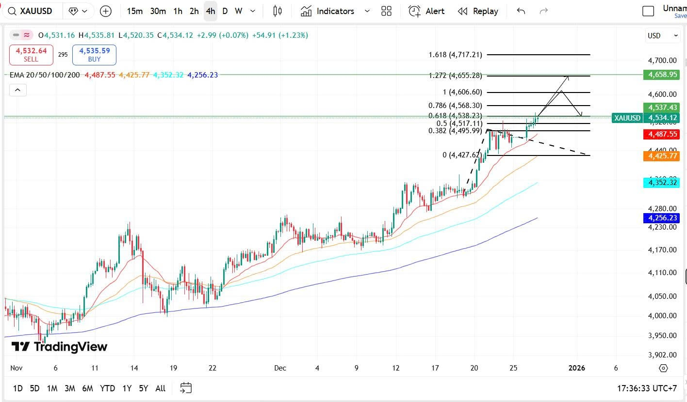Select the 6M date range
Image resolution: width=687 pixels, height=402 pixels.
tap(87, 388)
